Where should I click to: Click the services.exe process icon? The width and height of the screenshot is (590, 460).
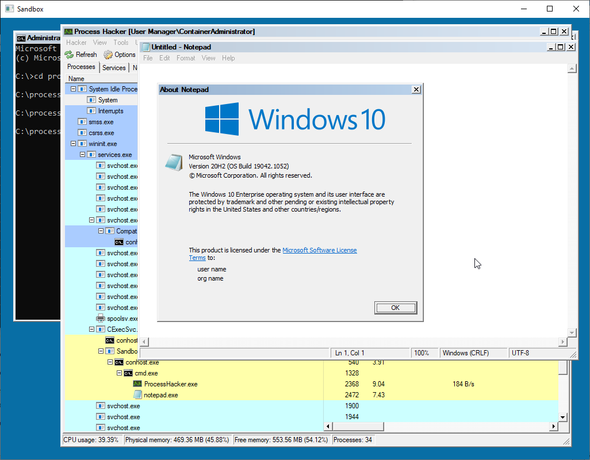[x=91, y=155]
